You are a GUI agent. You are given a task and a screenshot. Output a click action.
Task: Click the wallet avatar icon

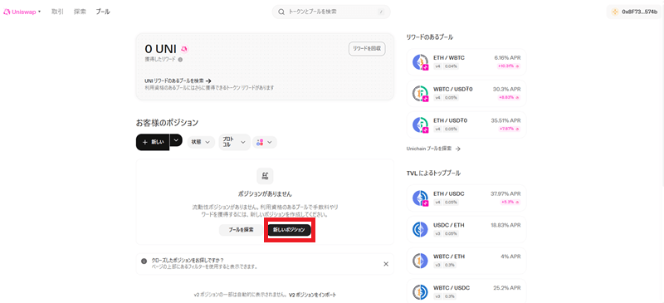615,12
